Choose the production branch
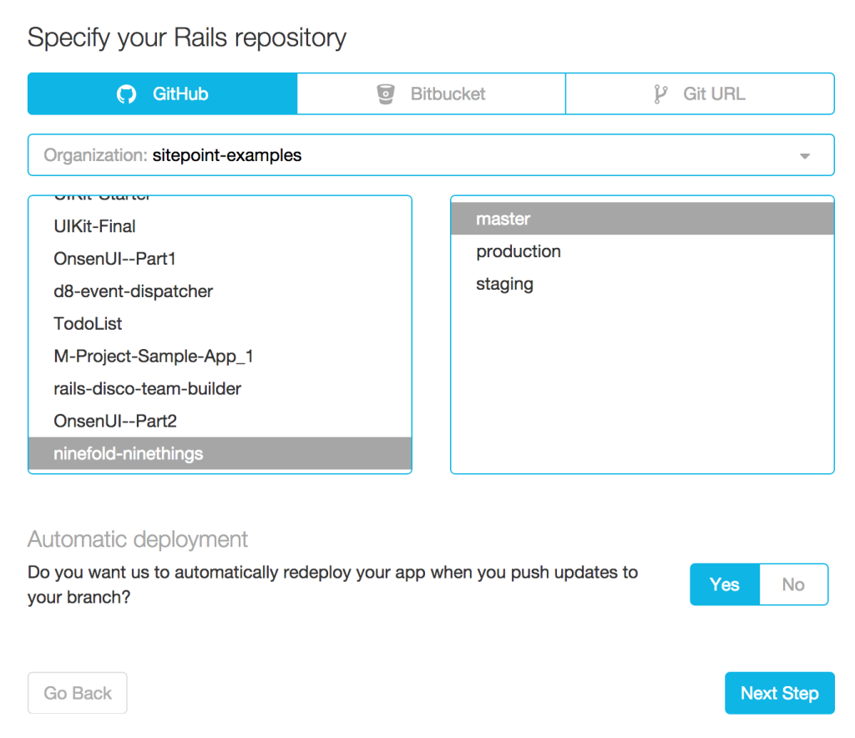Image resolution: width=855 pixels, height=738 pixels. point(519,251)
